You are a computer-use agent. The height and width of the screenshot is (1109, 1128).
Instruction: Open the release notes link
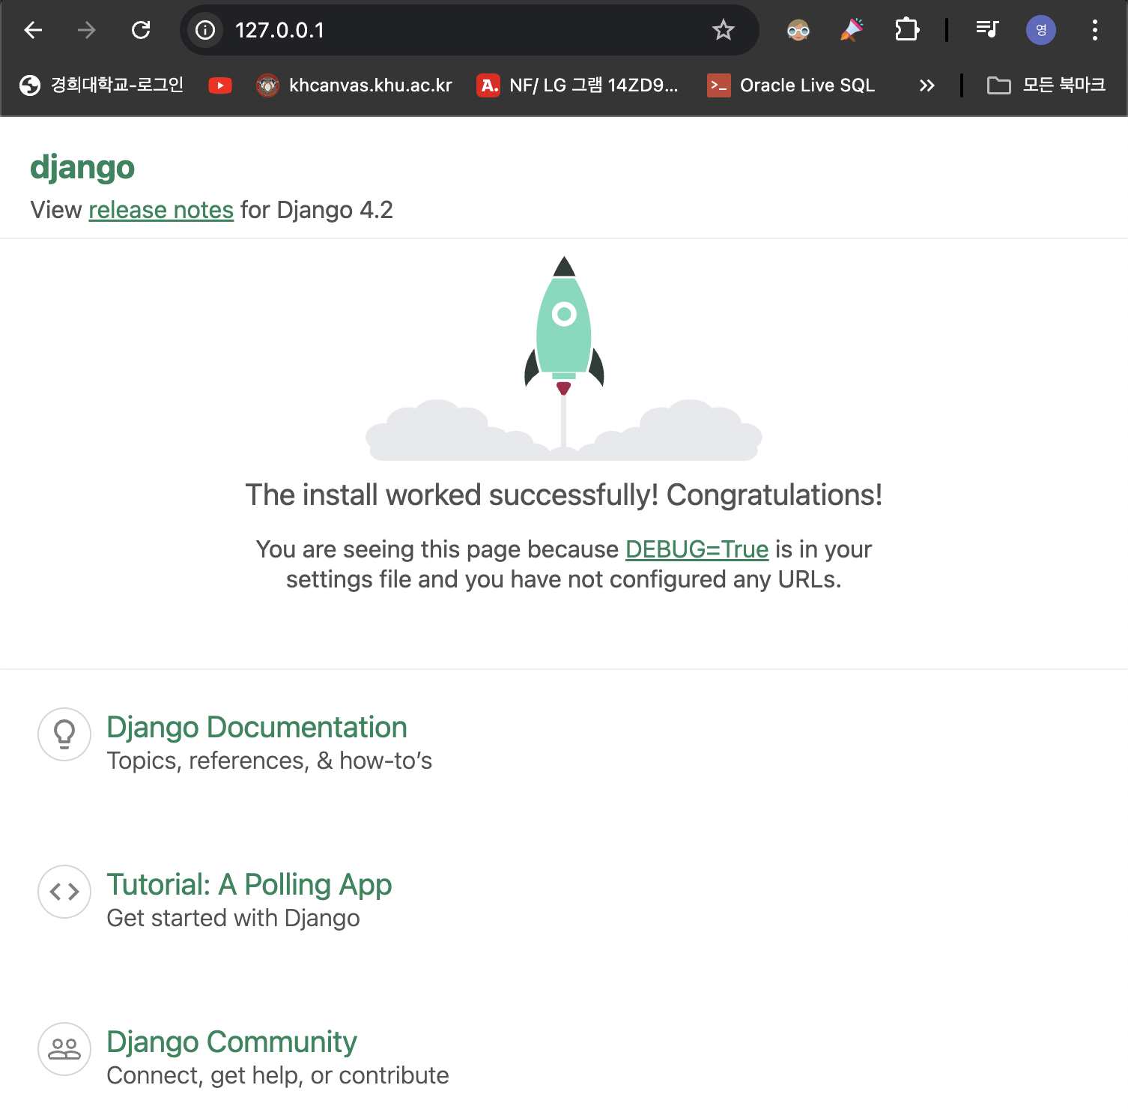point(161,210)
